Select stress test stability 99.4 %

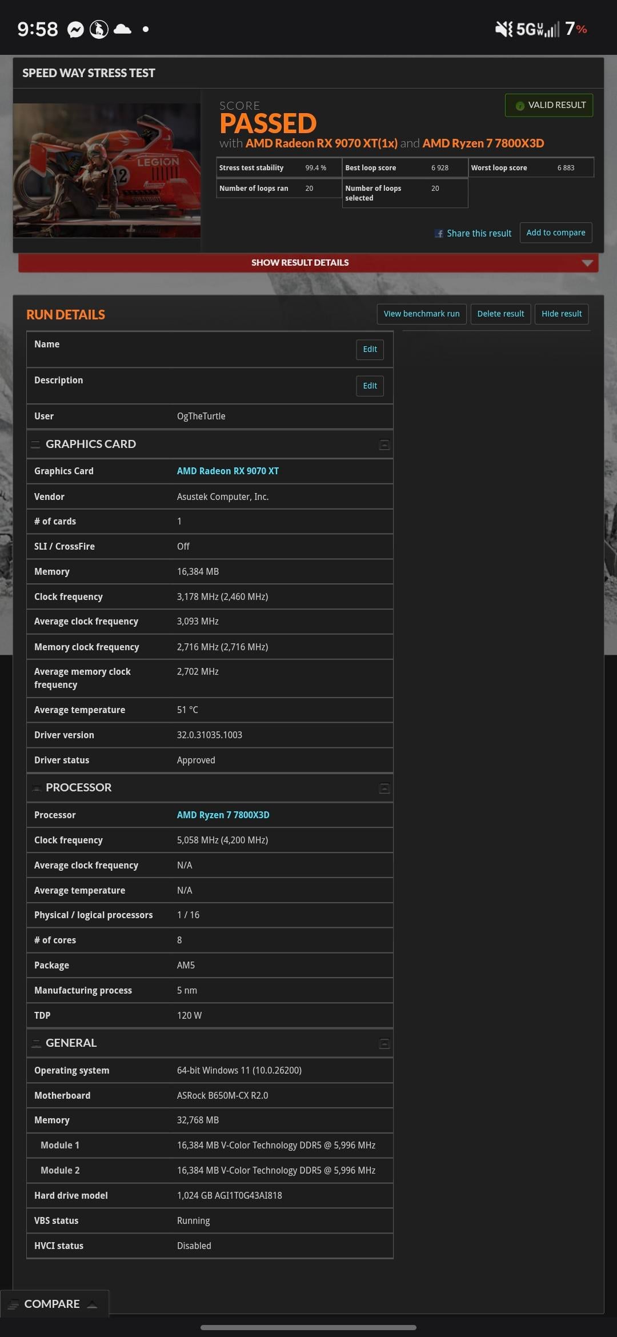click(316, 168)
